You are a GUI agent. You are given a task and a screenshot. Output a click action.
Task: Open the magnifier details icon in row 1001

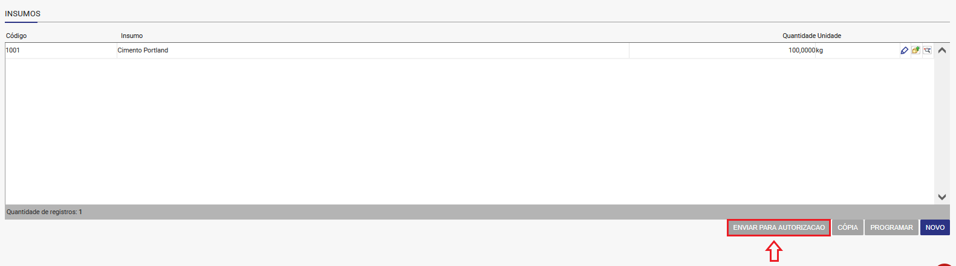click(928, 51)
